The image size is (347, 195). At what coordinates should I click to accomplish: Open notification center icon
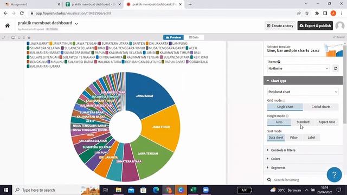338,190
